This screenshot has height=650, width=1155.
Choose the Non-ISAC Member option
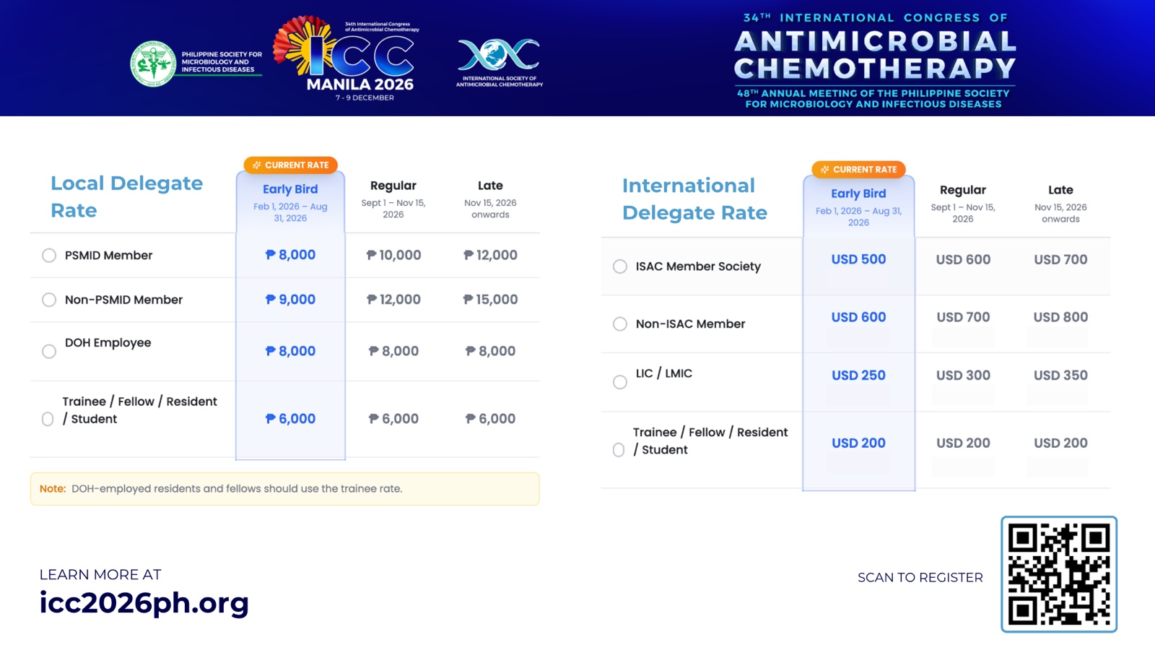[620, 324]
